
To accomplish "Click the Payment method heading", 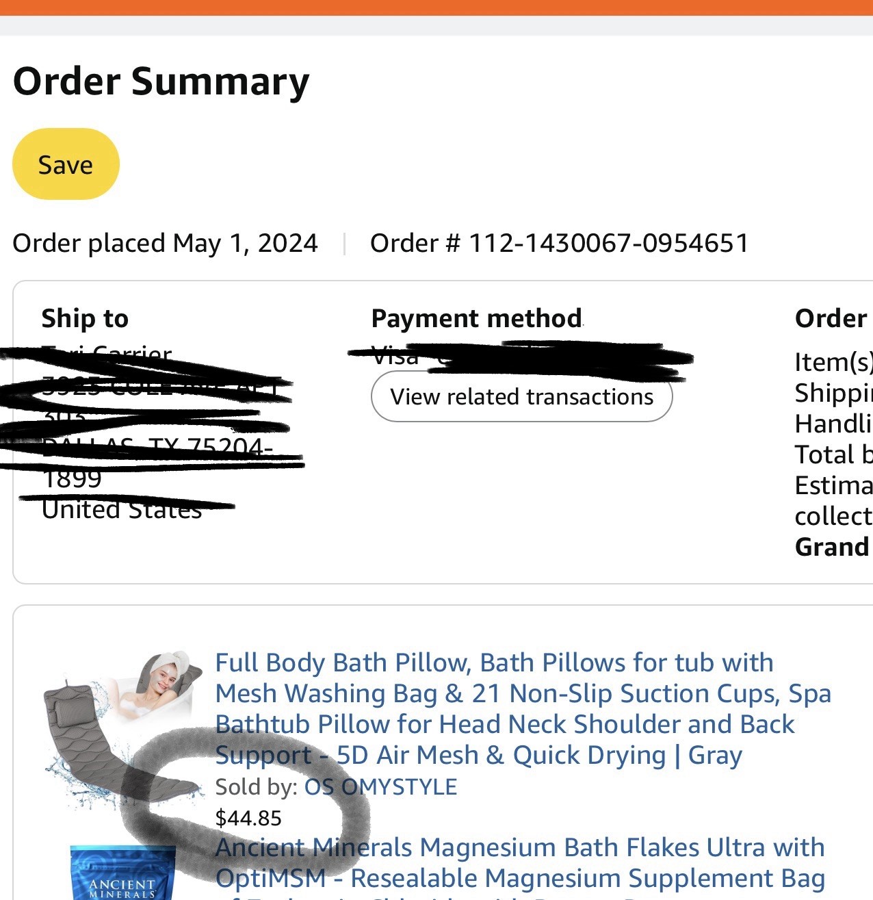I will pyautogui.click(x=476, y=318).
